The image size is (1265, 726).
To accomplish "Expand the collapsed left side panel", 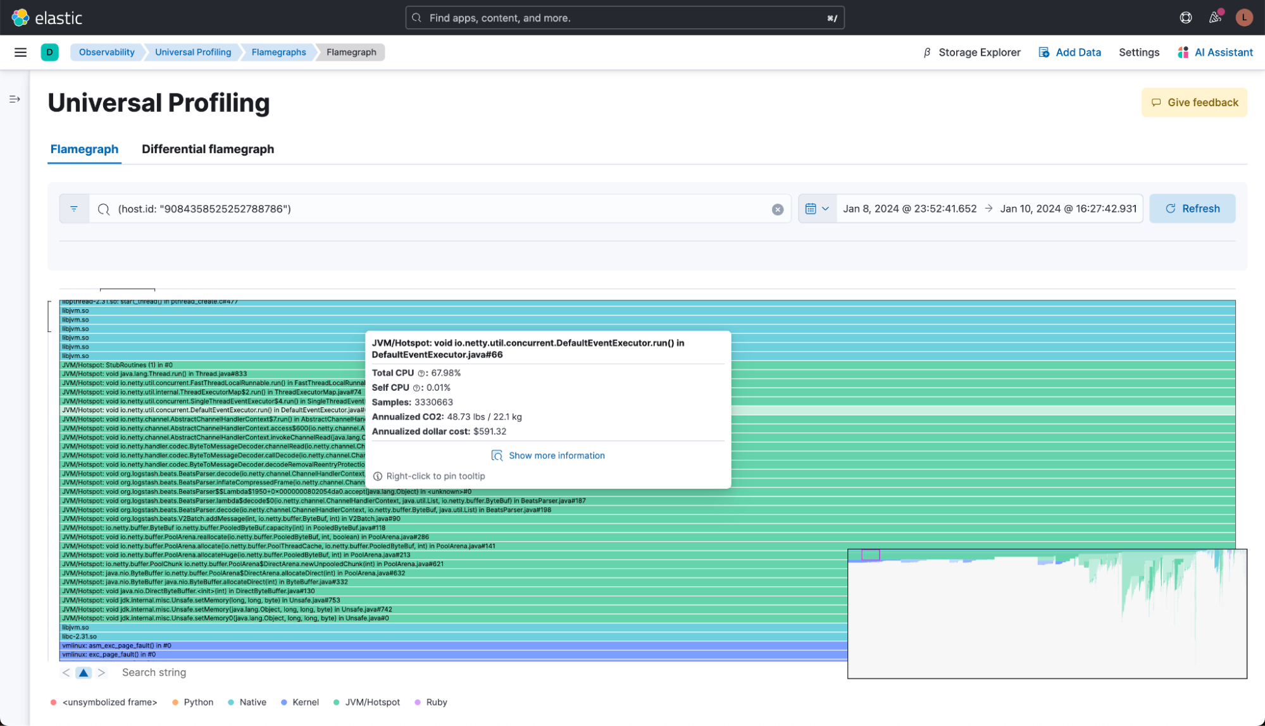I will click(x=15, y=99).
